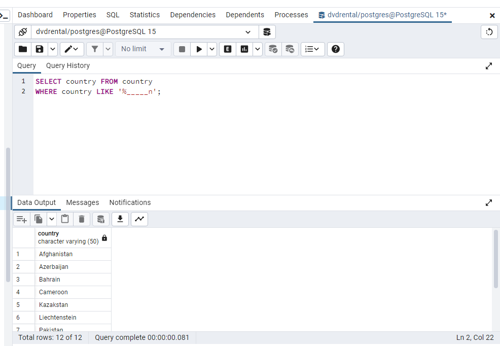Switch to the Query History tab
Viewport: 500px width, 346px height.
[68, 65]
